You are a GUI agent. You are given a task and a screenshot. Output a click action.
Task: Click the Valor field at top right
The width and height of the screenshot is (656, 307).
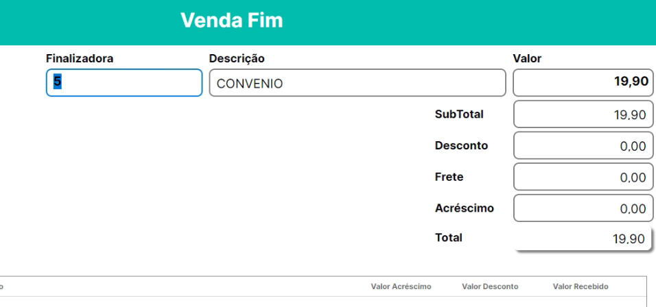(583, 83)
